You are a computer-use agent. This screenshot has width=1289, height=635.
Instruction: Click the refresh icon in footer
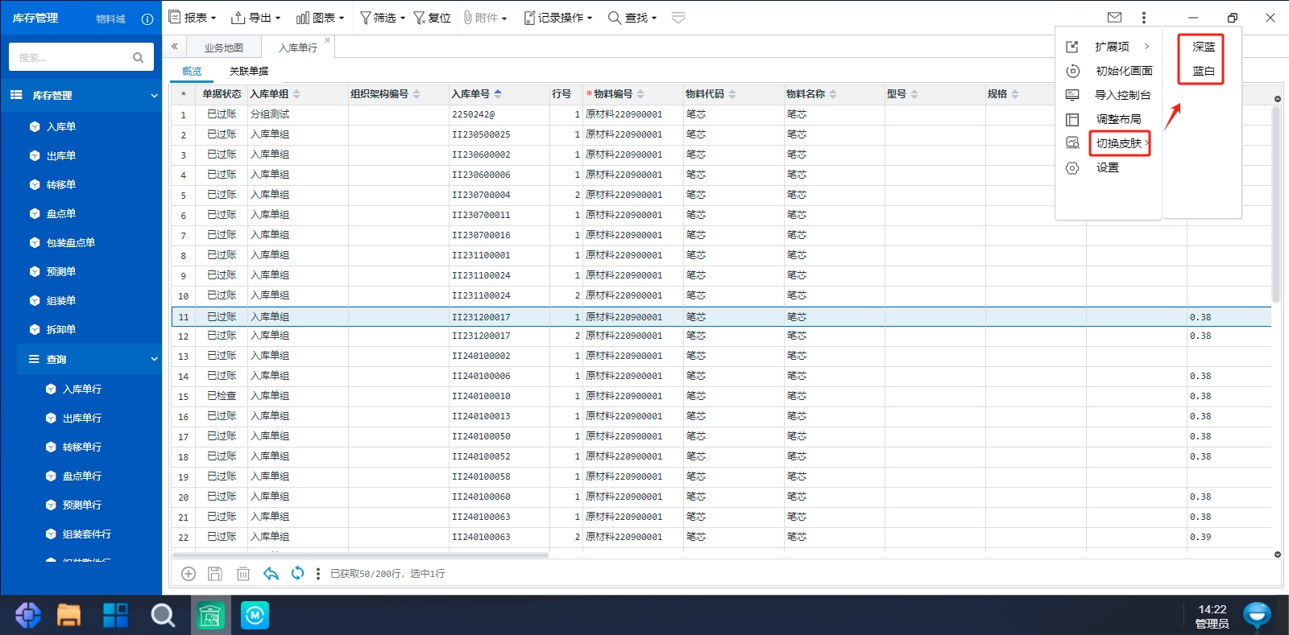(x=298, y=573)
